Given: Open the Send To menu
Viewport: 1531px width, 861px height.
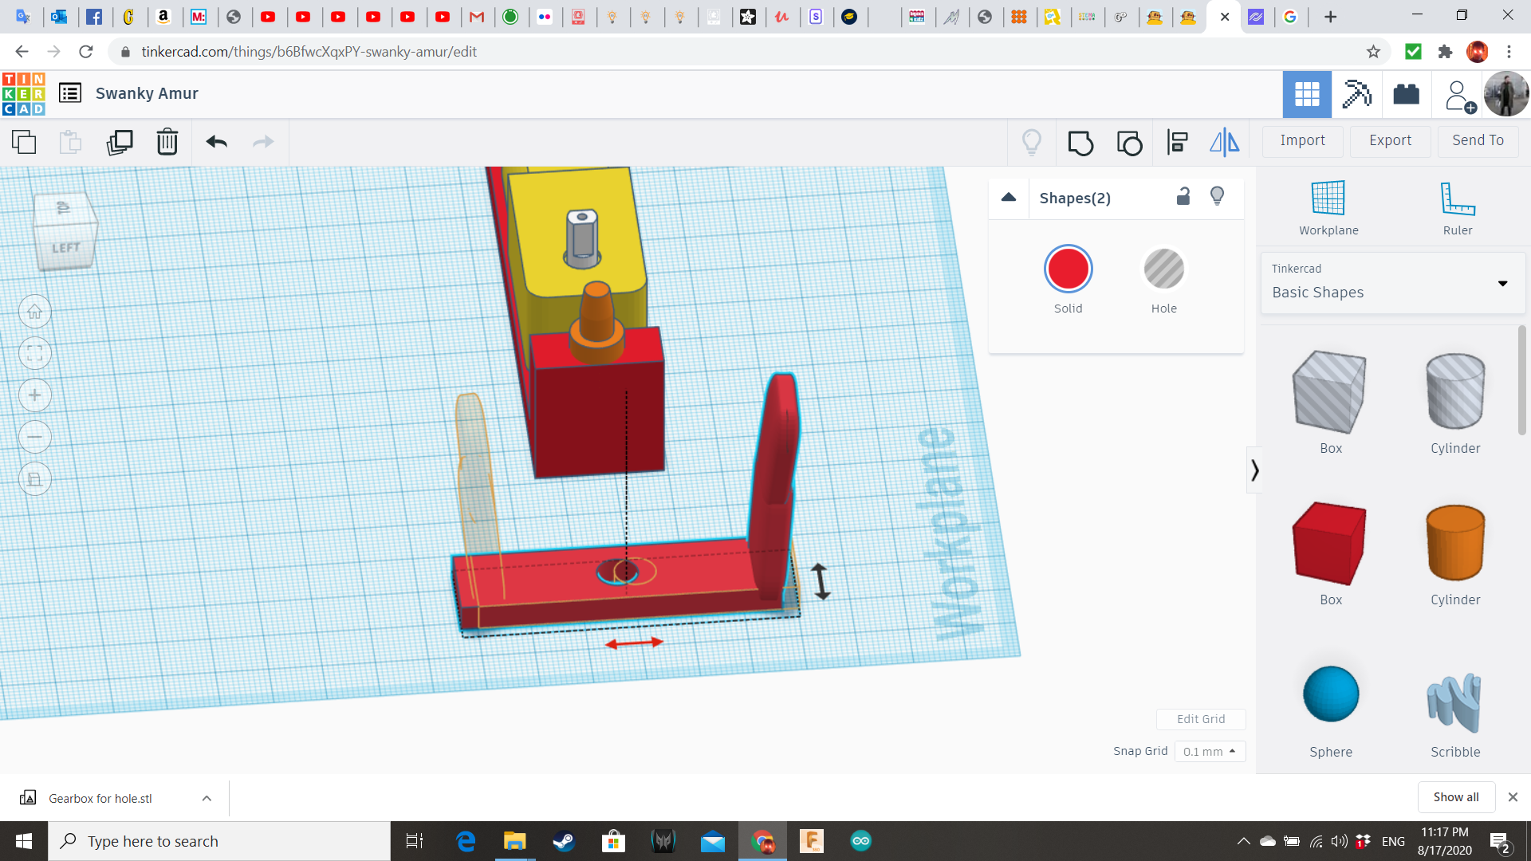Looking at the screenshot, I should tap(1478, 140).
